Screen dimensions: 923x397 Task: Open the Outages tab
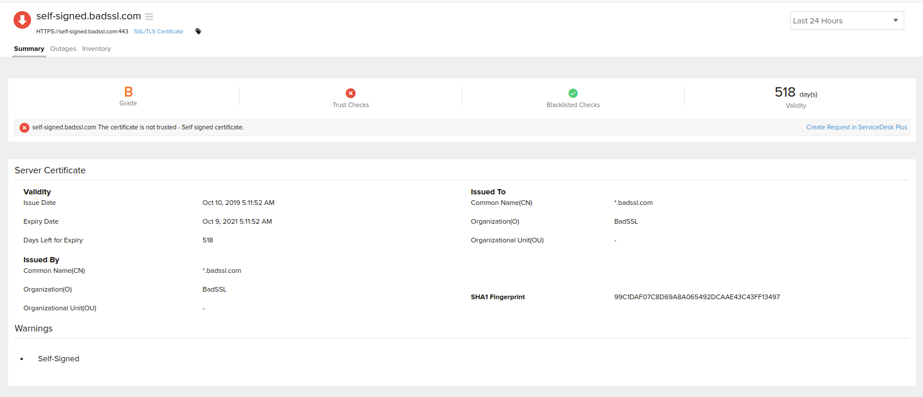point(63,49)
